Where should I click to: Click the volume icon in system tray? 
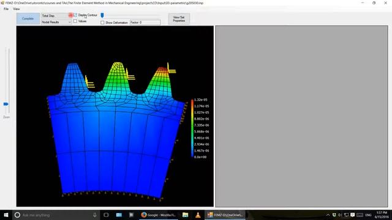340,215
